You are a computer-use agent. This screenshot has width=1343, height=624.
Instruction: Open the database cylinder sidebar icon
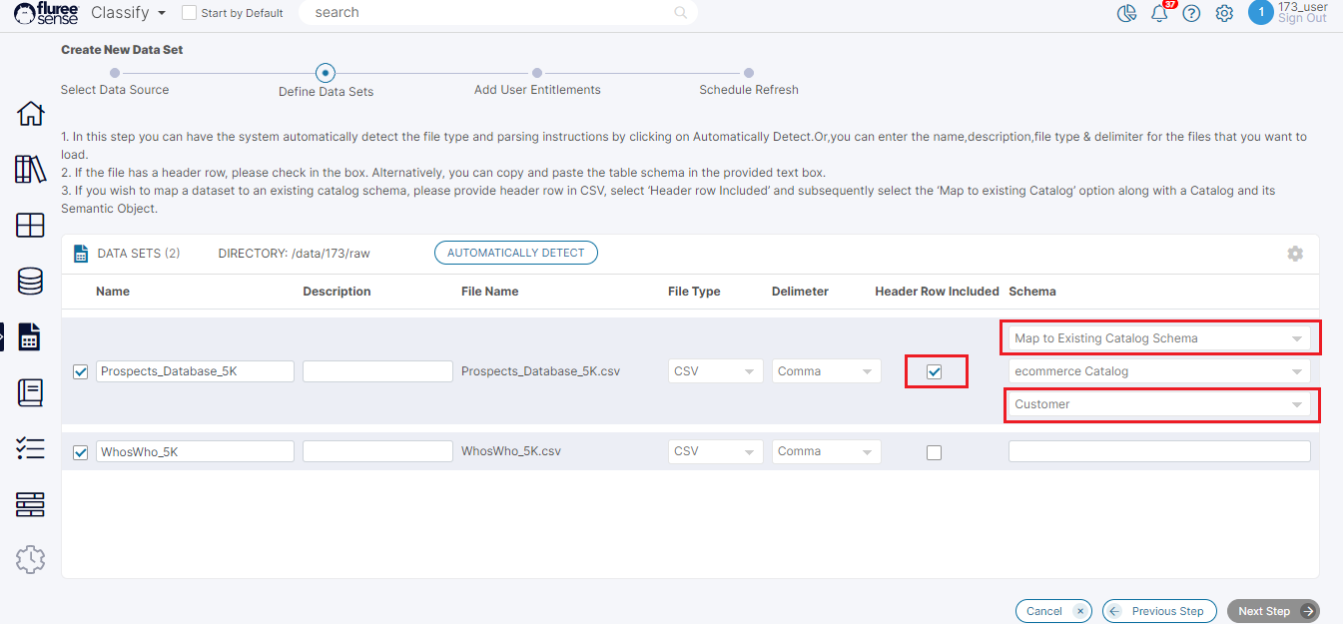[x=30, y=282]
